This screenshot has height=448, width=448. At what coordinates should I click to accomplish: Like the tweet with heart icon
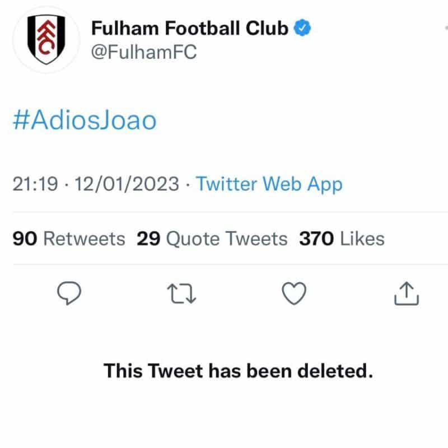[x=294, y=293]
